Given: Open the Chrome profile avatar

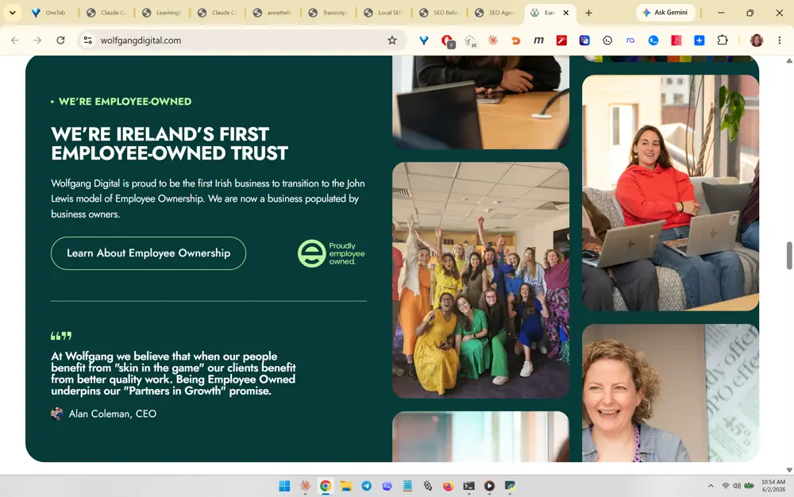Looking at the screenshot, I should point(757,40).
